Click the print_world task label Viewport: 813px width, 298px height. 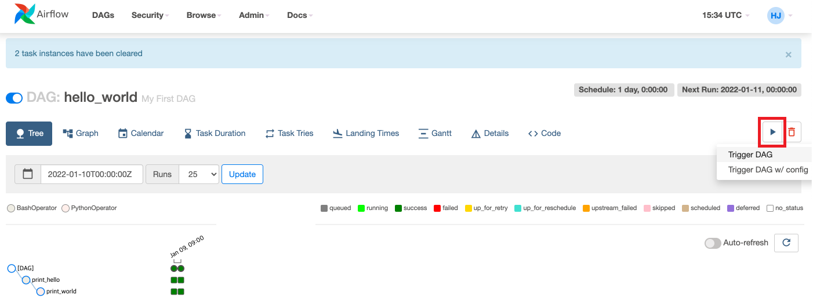(61, 292)
